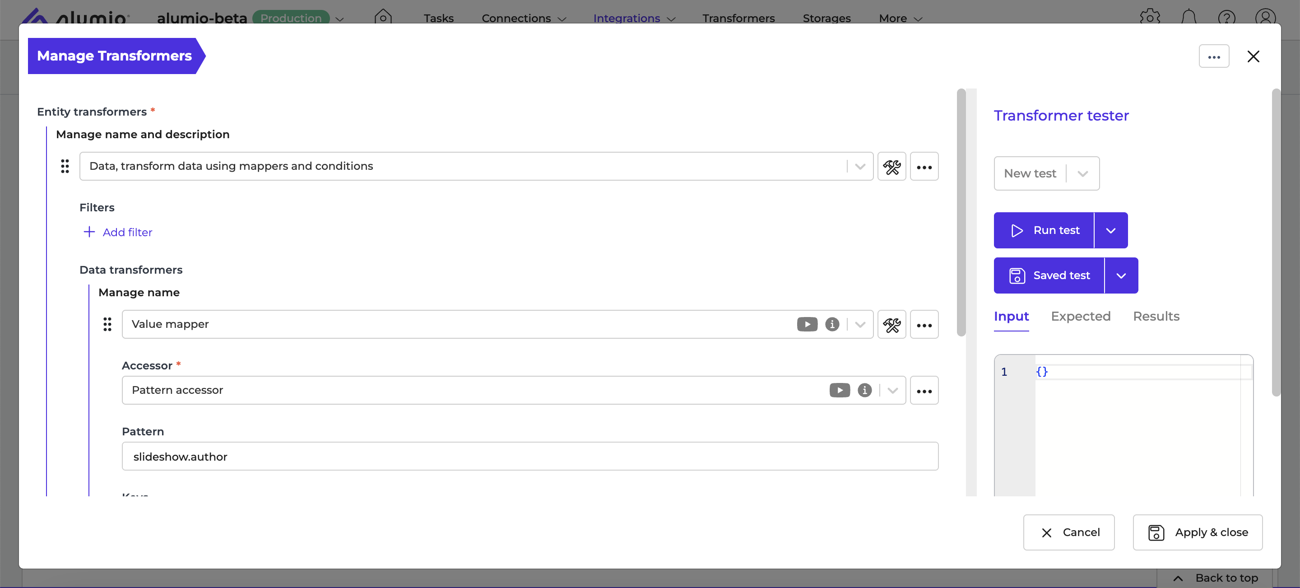This screenshot has height=588, width=1300.
Task: Expand the Data transform mappers dropdown
Action: click(x=860, y=166)
